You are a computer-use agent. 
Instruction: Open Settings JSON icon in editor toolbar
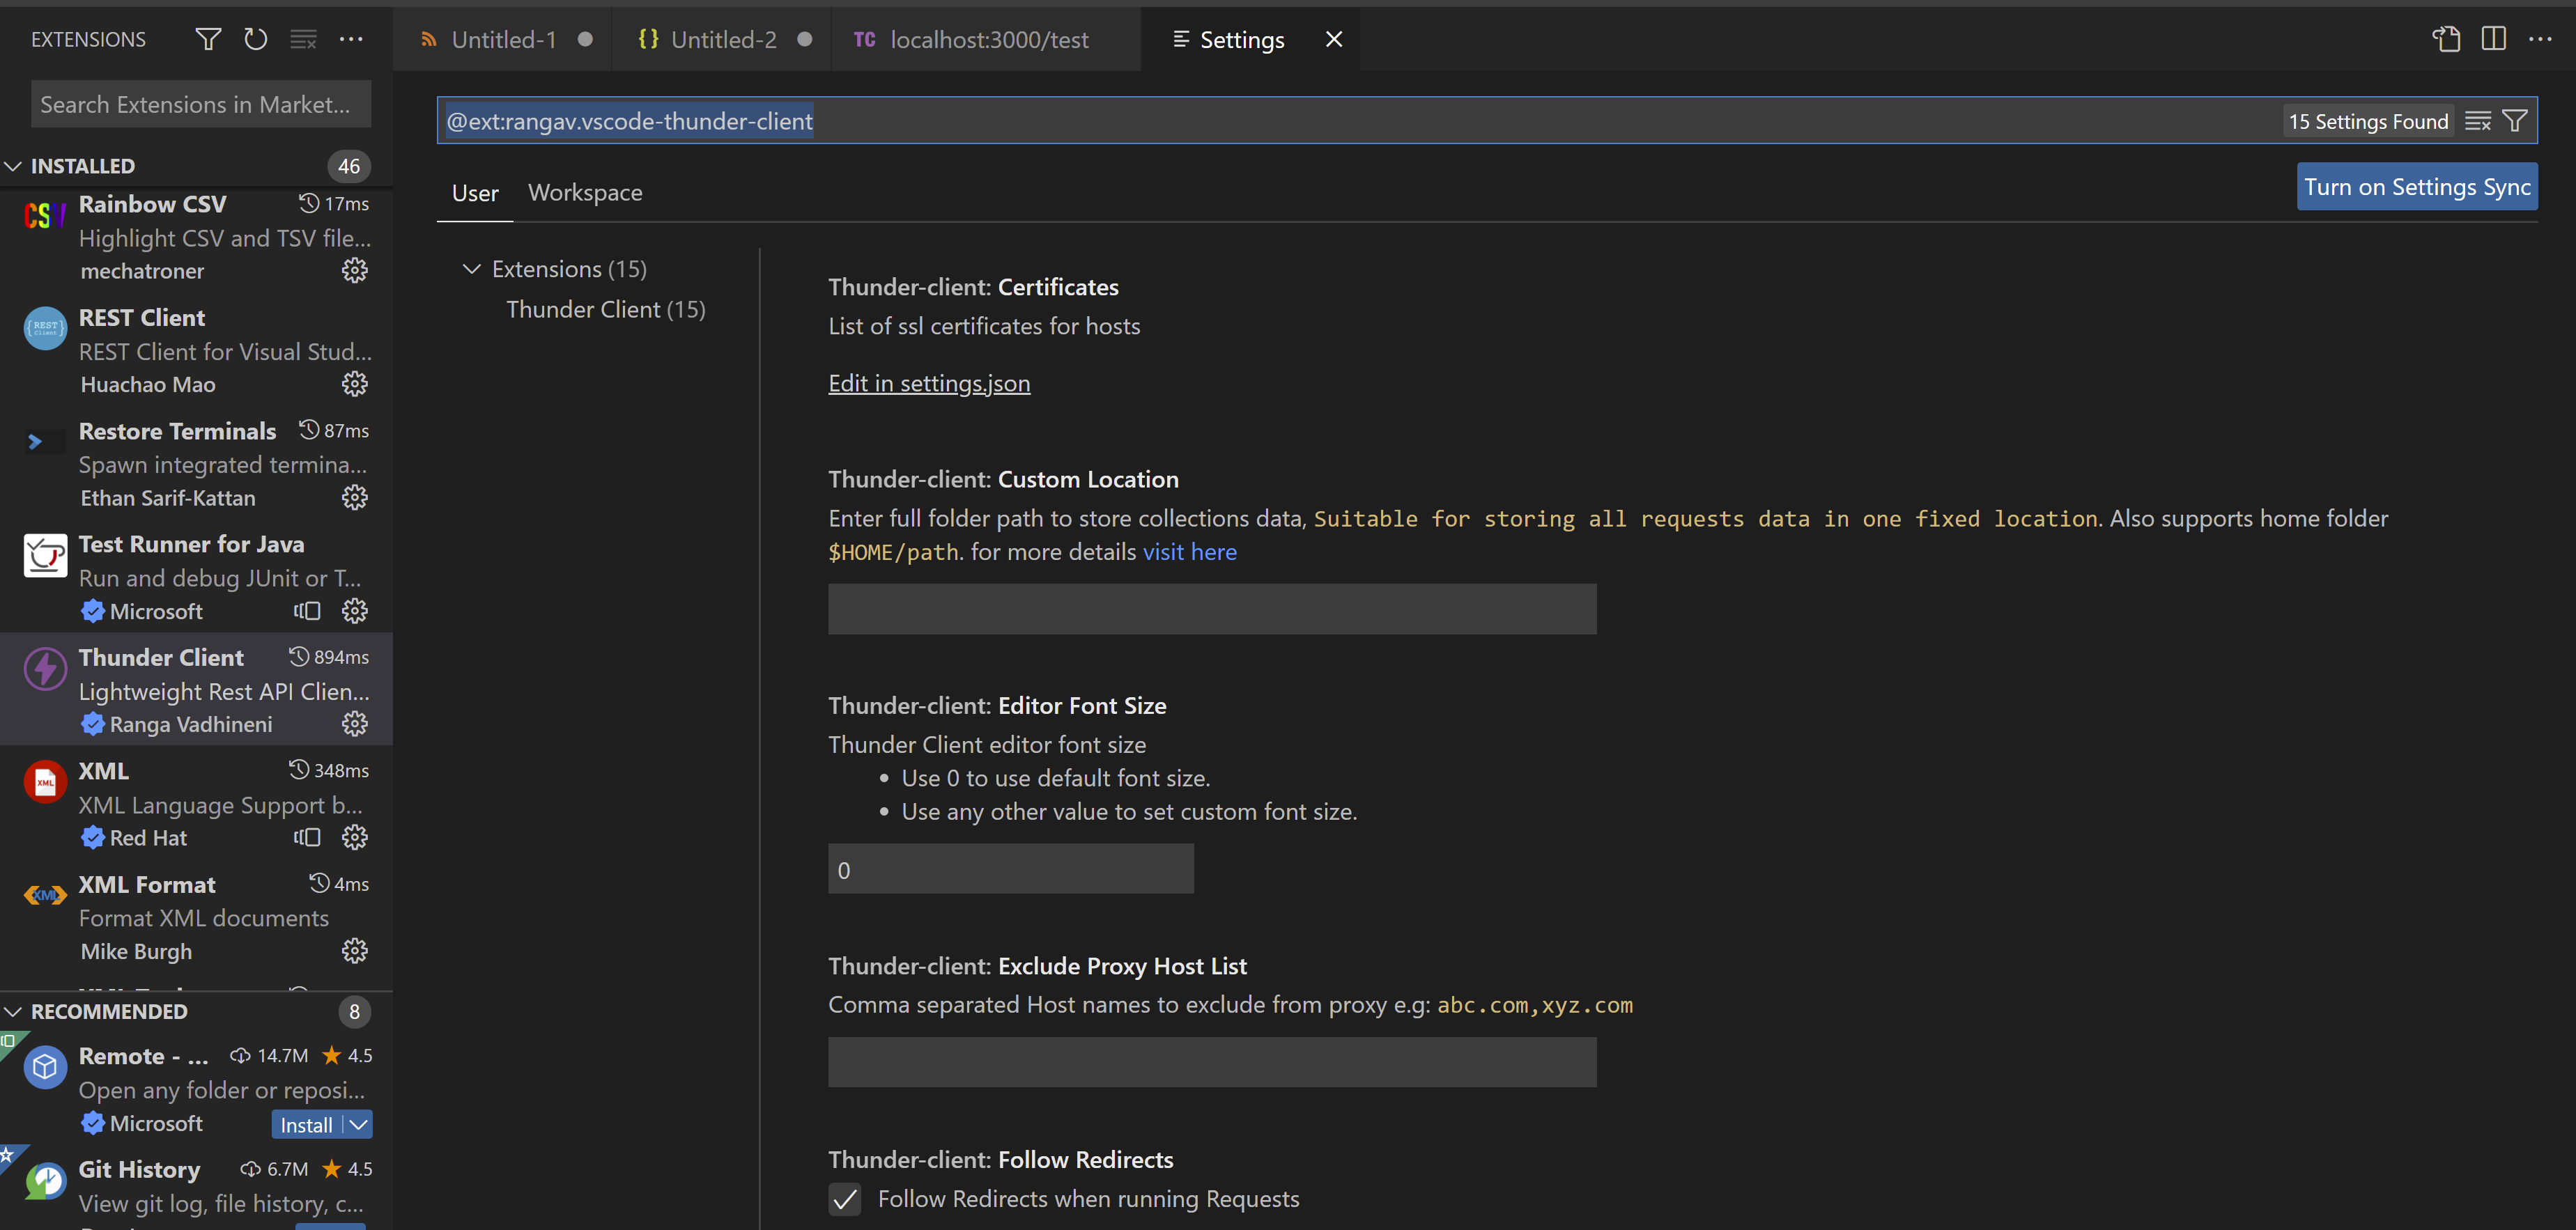point(2446,39)
